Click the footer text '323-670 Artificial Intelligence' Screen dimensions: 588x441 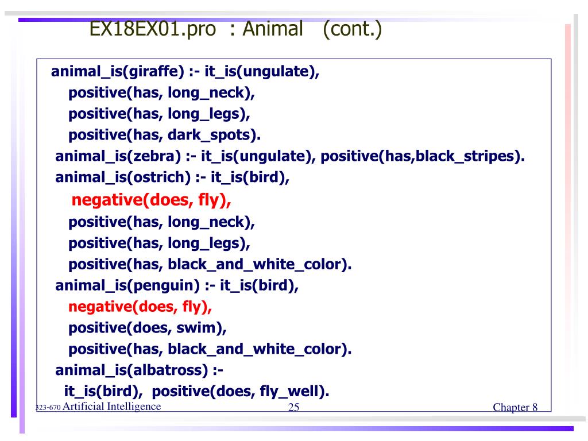(x=98, y=407)
